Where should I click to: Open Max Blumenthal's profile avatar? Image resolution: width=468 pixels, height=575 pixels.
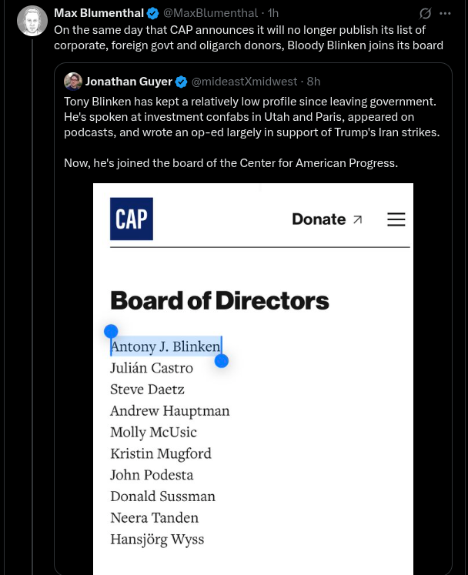point(32,21)
